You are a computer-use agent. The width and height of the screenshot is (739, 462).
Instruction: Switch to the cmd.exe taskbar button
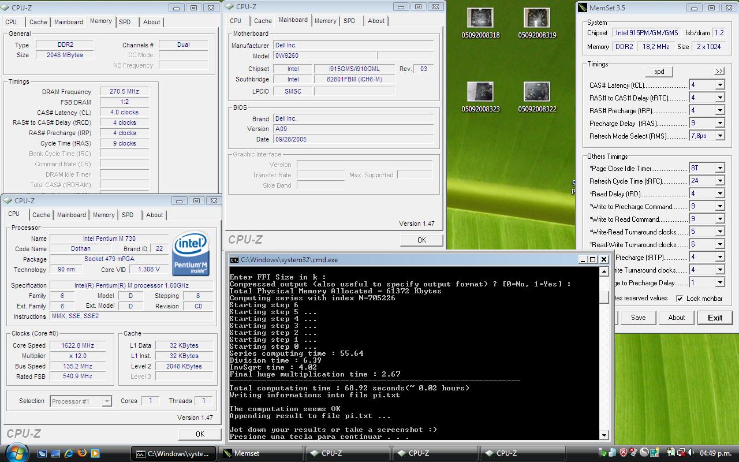(173, 453)
